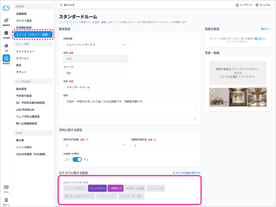This screenshot has height=207, width=276.
Task: Click the 名称 input field
Action: tap(129, 87)
